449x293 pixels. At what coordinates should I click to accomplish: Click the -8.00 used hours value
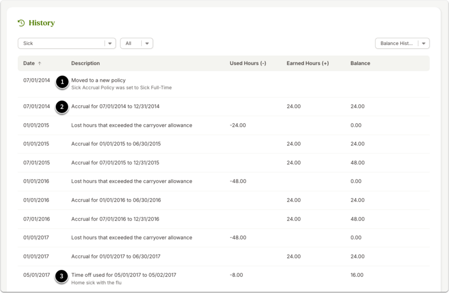point(236,275)
